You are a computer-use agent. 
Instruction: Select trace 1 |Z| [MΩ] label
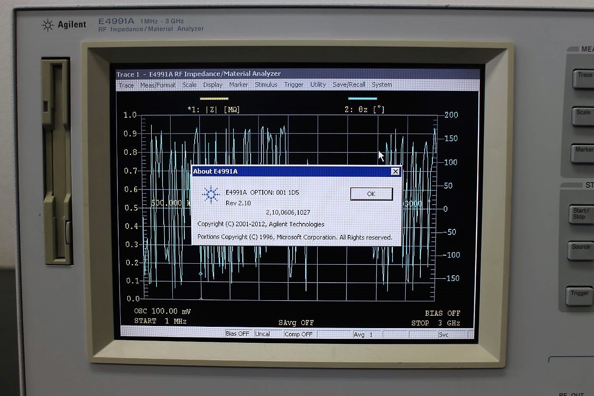[214, 110]
